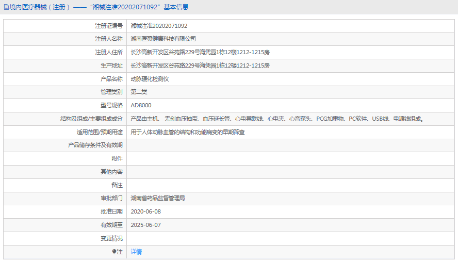Select registrant name 湖南医翼健康科技有限公司

coord(163,39)
